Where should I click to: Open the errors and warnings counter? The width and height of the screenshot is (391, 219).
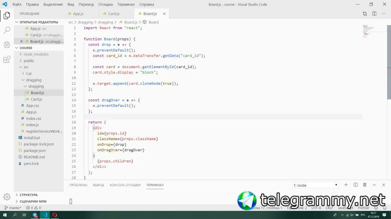pyautogui.click(x=34, y=208)
